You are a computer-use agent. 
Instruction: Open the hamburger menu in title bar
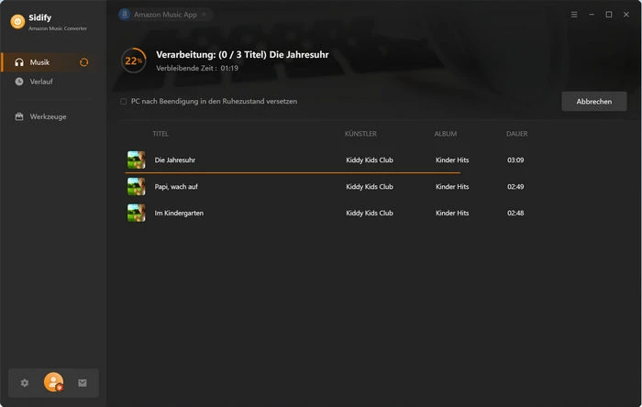(574, 15)
